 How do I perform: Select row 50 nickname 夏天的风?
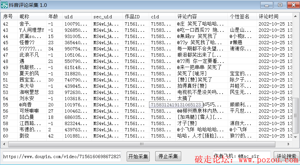[x=29, y=74]
